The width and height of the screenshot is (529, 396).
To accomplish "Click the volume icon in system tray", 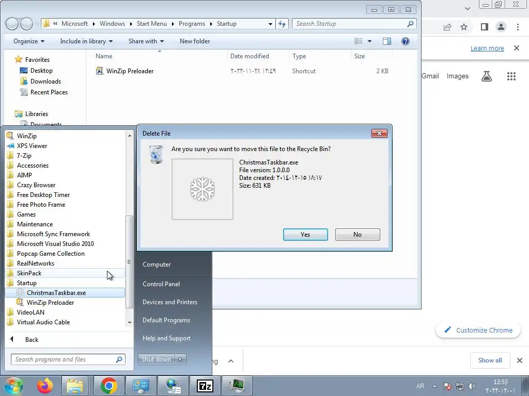I will click(x=472, y=386).
